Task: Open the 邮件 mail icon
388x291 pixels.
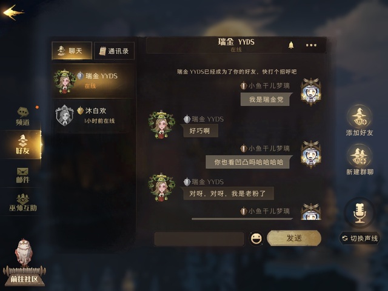Action: [x=23, y=175]
